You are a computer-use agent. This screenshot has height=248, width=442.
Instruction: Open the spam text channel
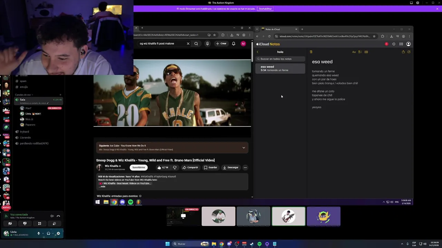point(23,81)
